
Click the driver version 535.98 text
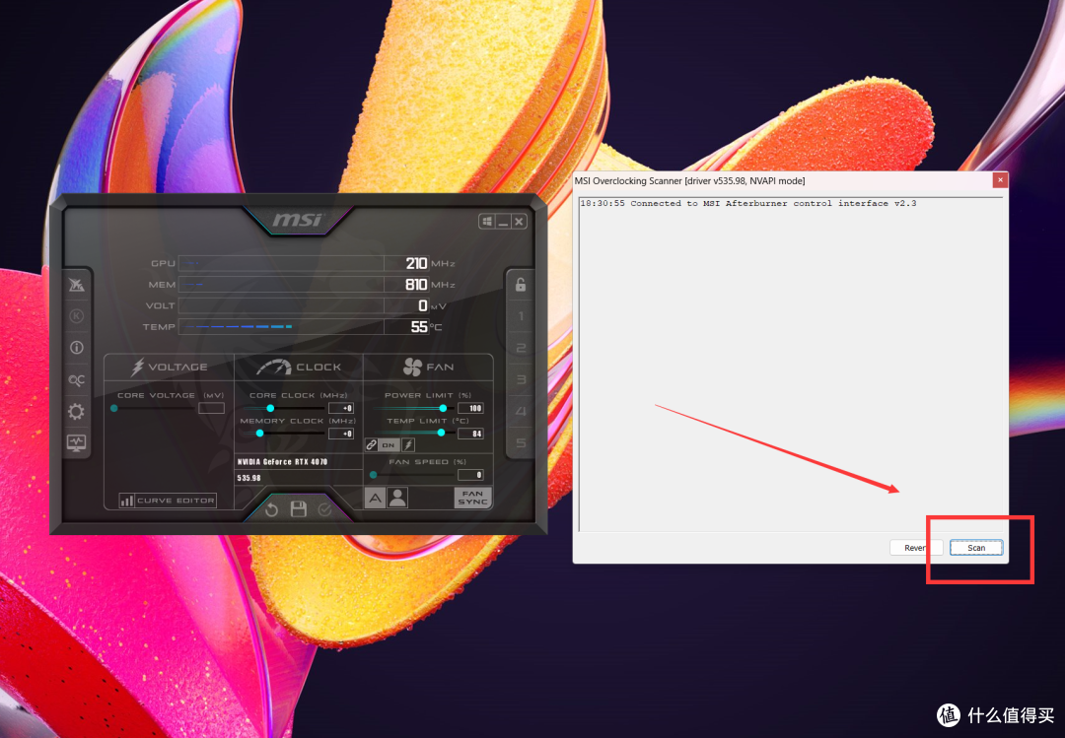[x=249, y=478]
